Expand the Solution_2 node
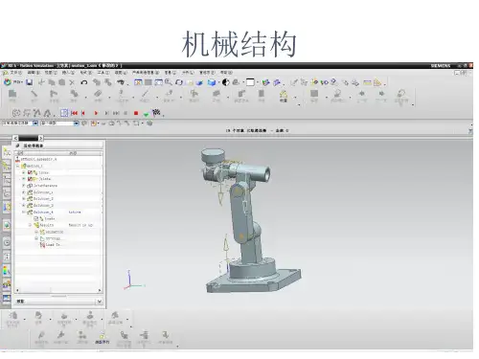The width and height of the screenshot is (479, 359). (24, 198)
